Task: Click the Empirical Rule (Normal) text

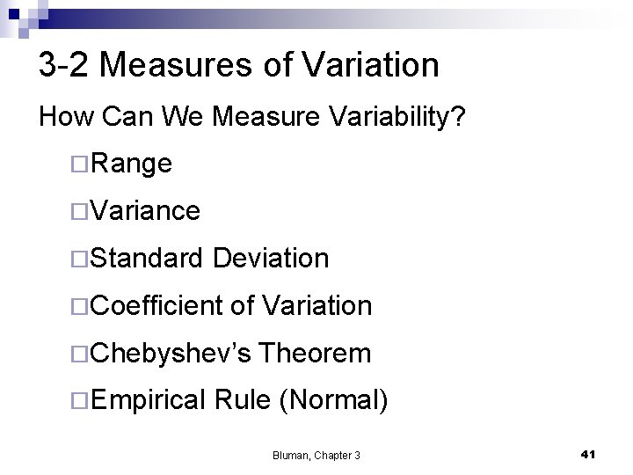Action: pos(238,400)
